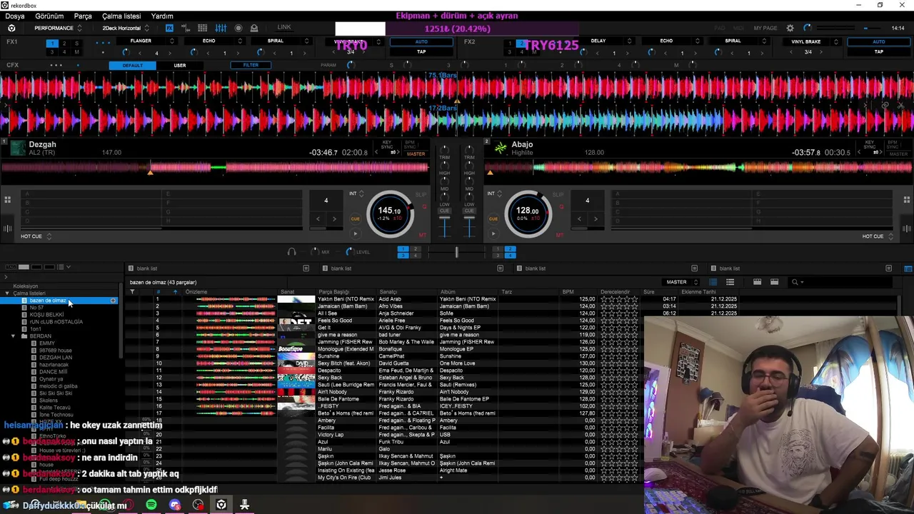Viewport: 914px width, 514px height.
Task: Adjust the crossfader slider
Action: click(456, 252)
